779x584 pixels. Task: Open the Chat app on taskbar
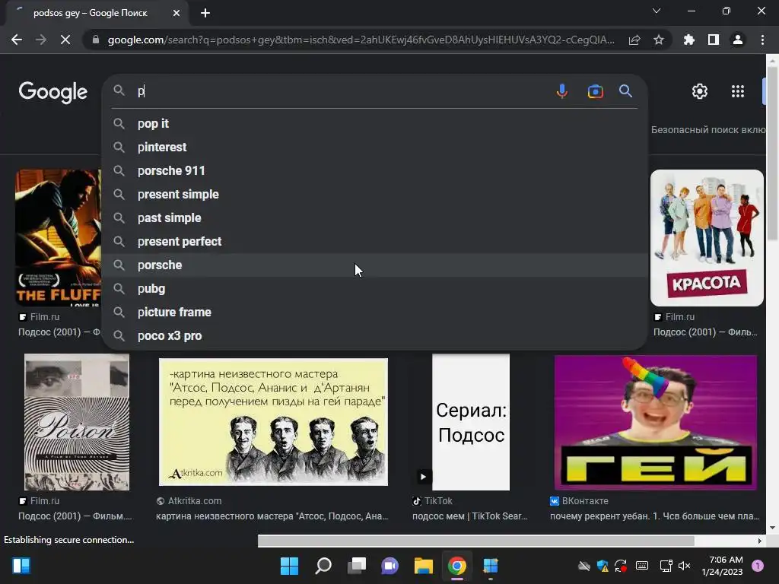click(390, 566)
